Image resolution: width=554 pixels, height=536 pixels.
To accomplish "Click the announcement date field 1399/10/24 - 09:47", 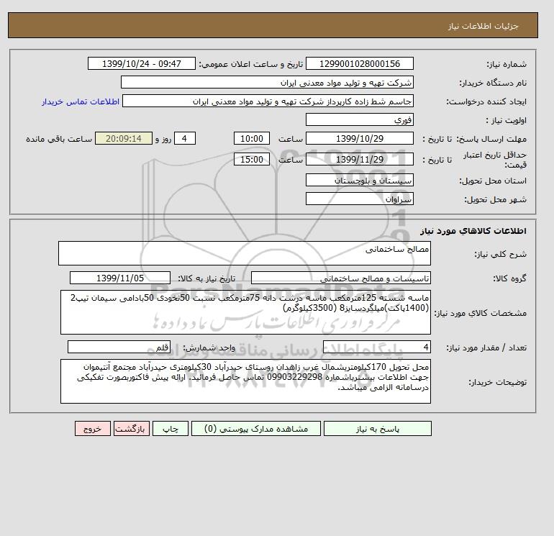I will [x=141, y=63].
